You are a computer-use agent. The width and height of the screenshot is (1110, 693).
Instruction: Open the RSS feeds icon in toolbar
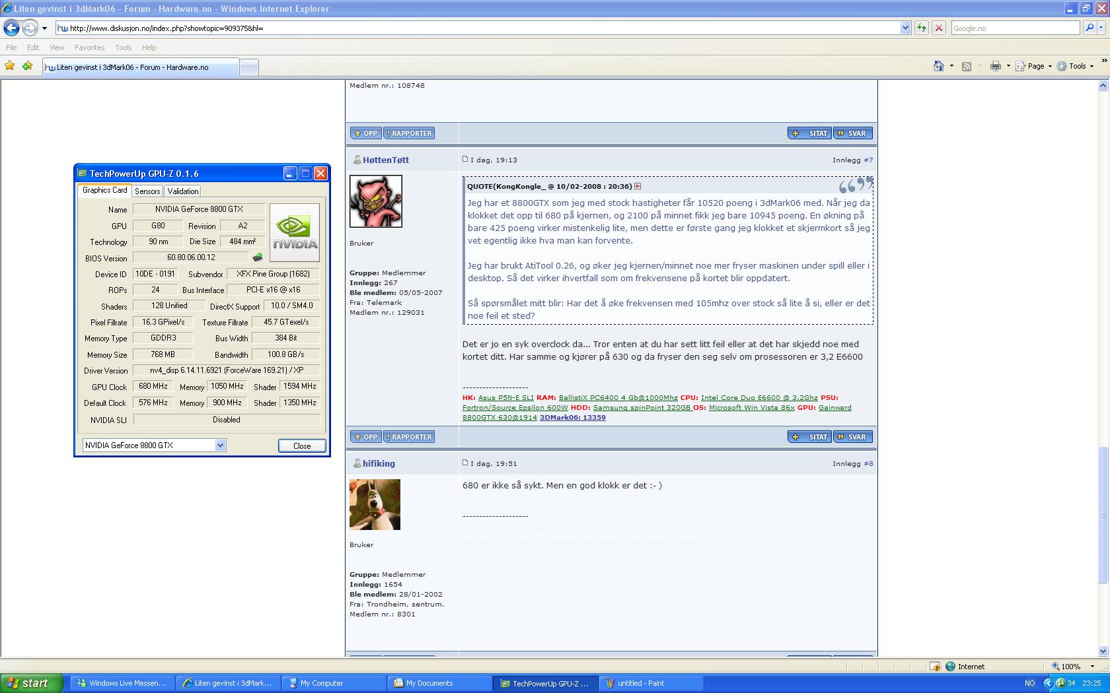(967, 66)
